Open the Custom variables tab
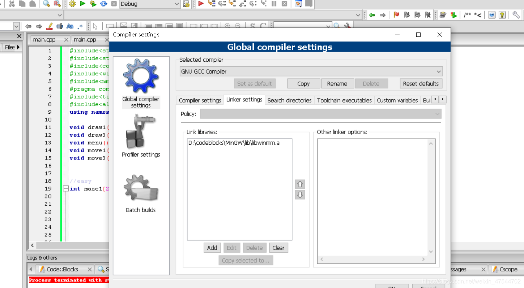This screenshot has height=288, width=524. pos(397,100)
